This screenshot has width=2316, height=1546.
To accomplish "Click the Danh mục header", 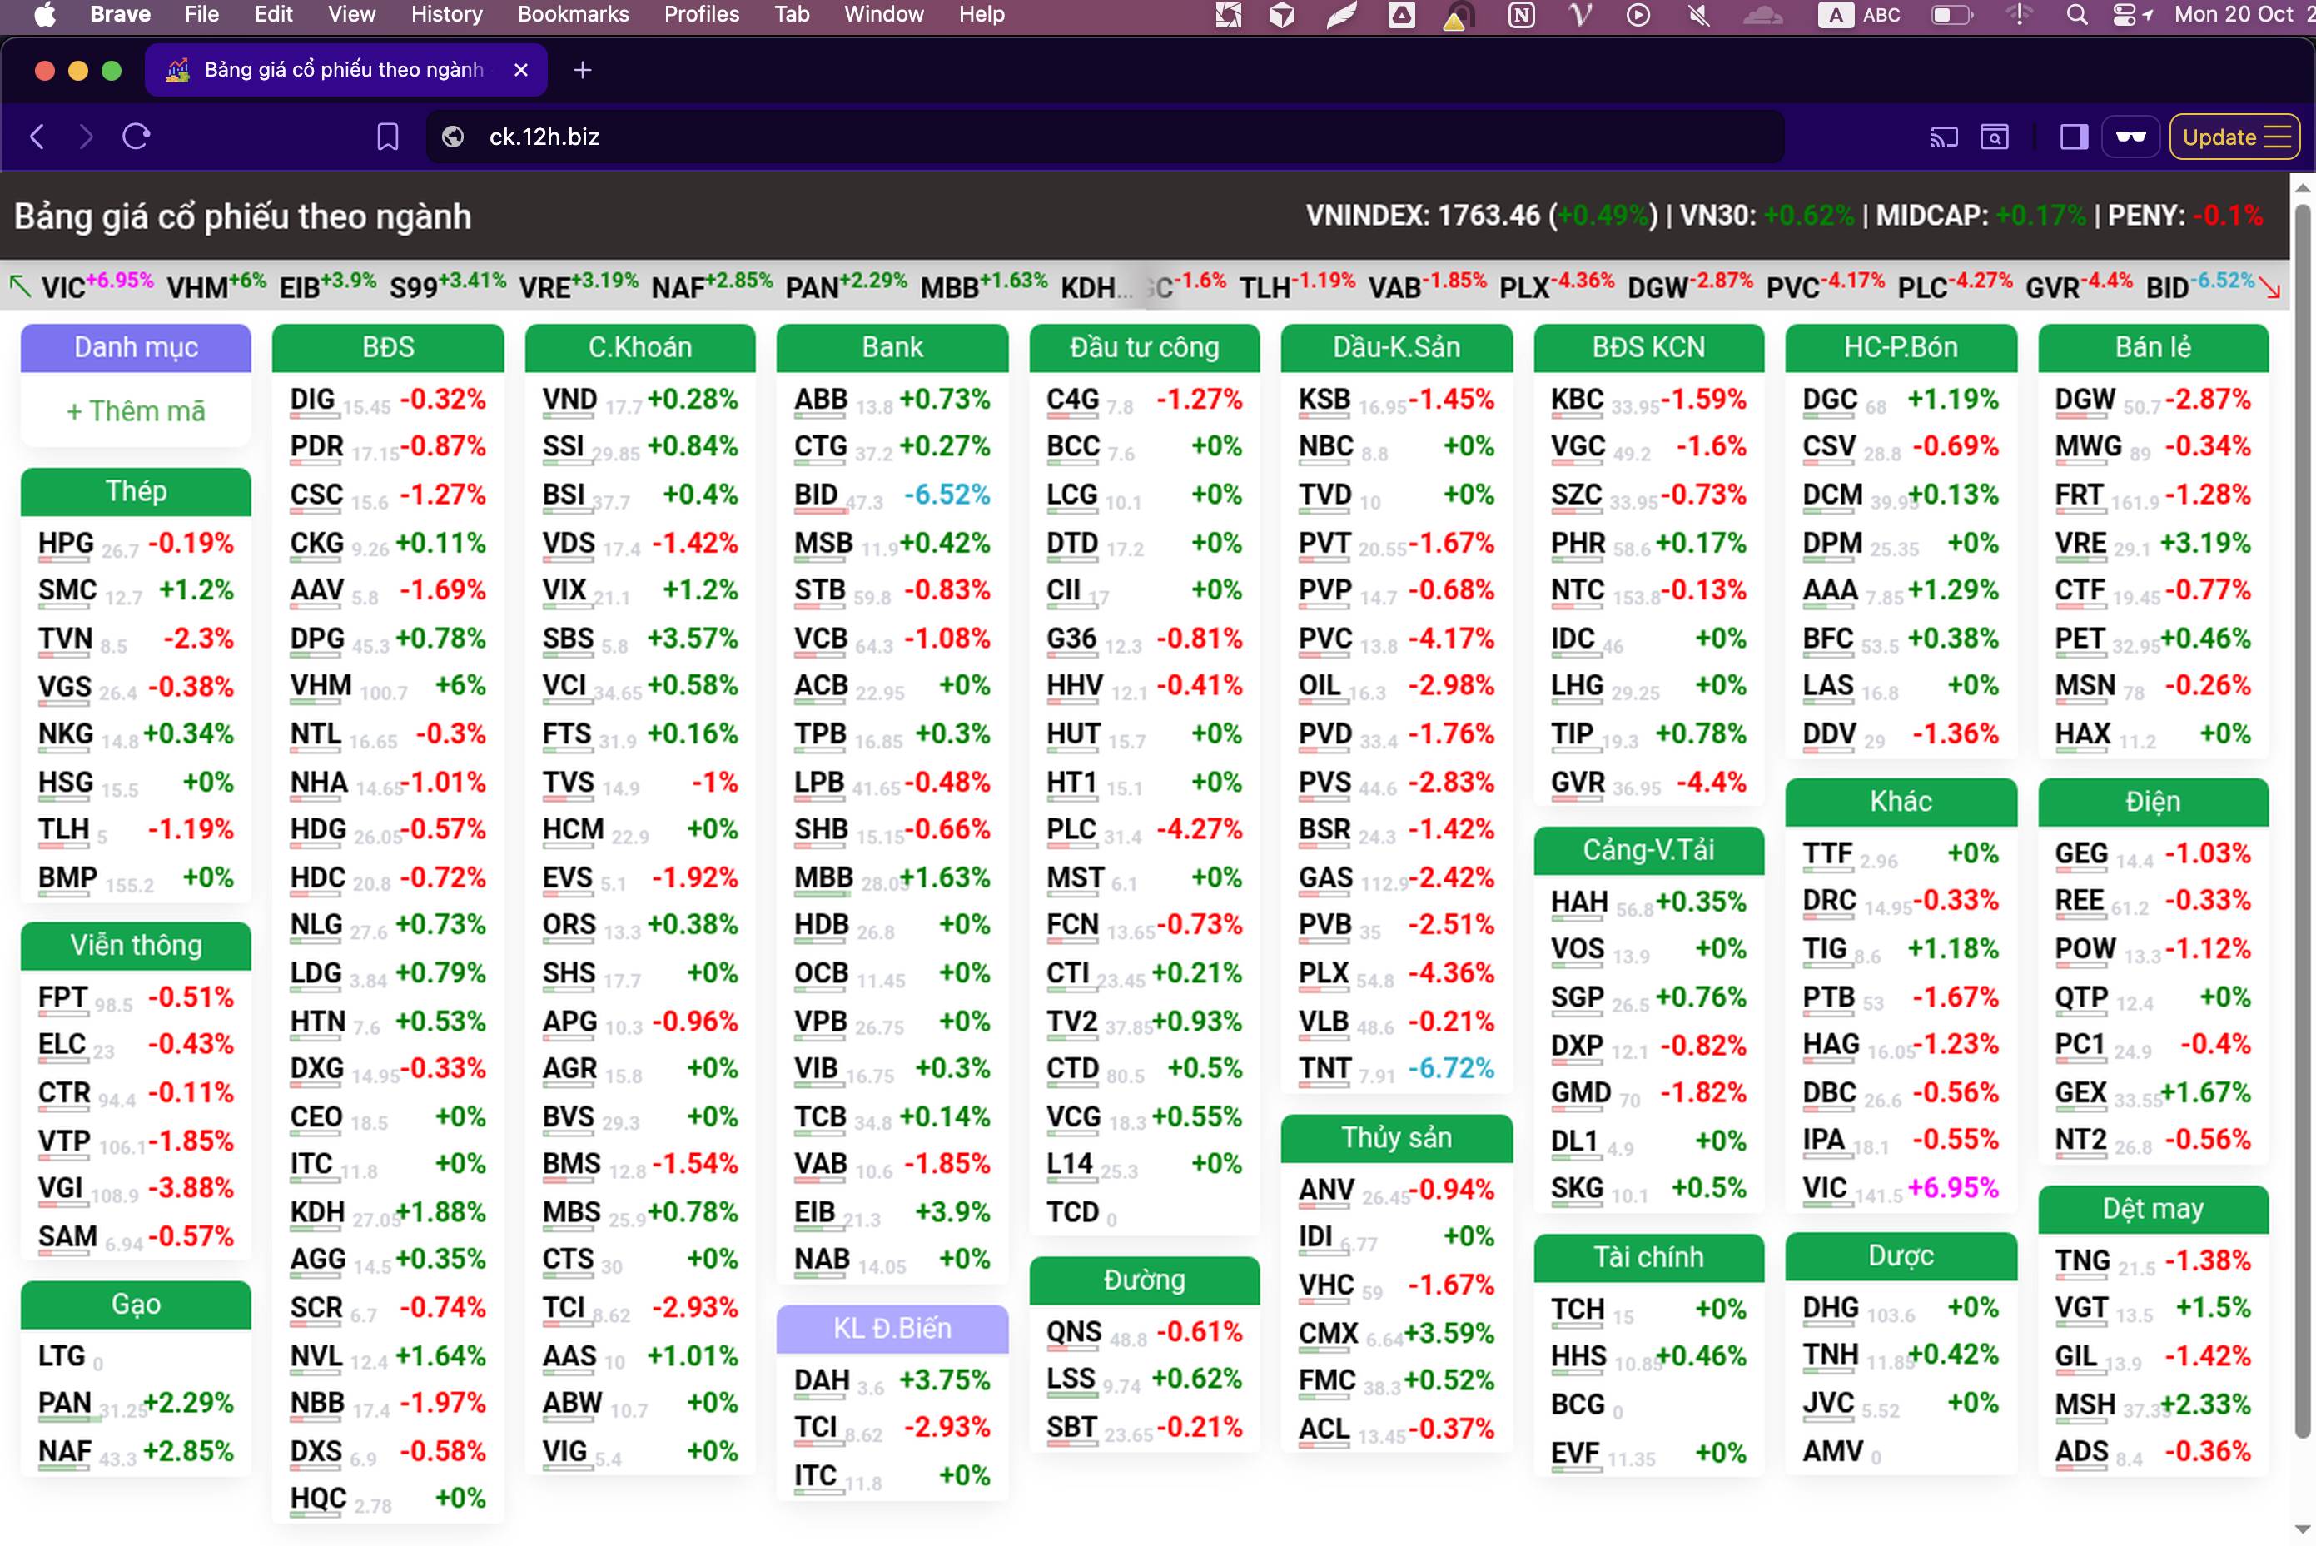I will click(x=136, y=347).
